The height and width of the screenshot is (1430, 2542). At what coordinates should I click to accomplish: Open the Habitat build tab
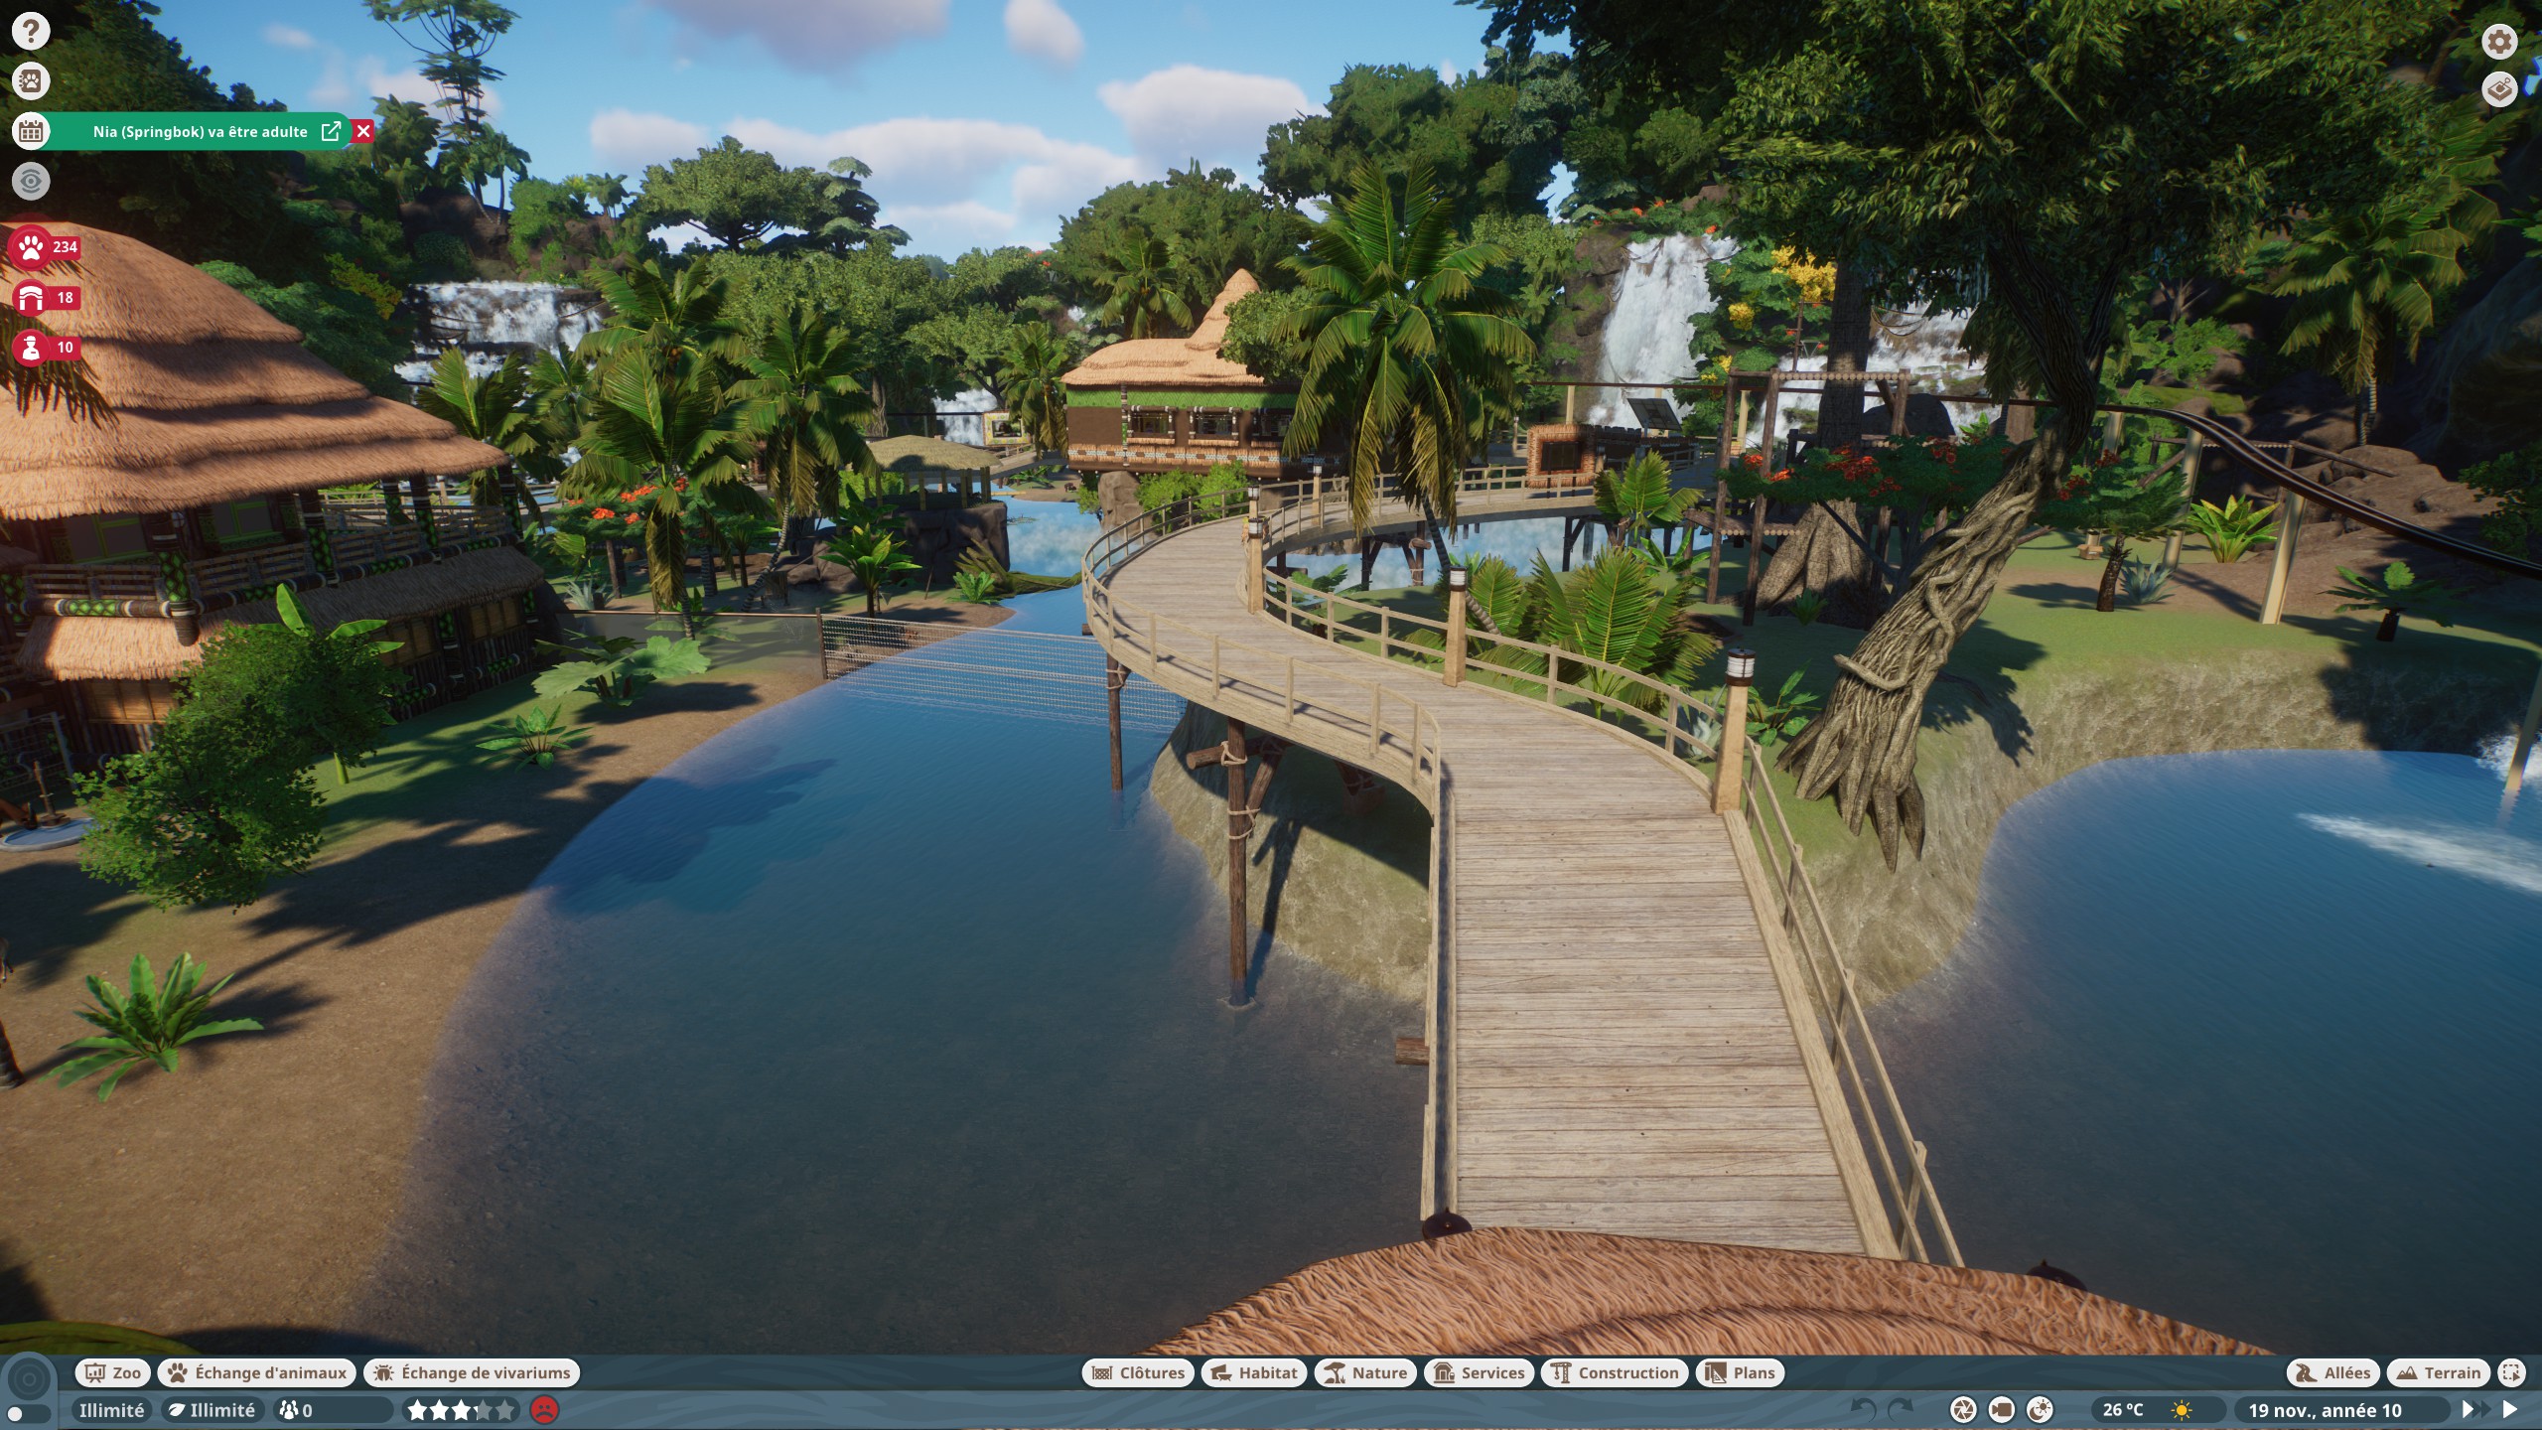(1254, 1372)
